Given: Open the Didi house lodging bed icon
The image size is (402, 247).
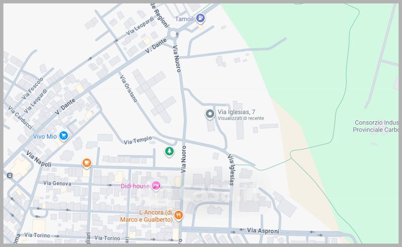Looking at the screenshot, I should tap(156, 186).
